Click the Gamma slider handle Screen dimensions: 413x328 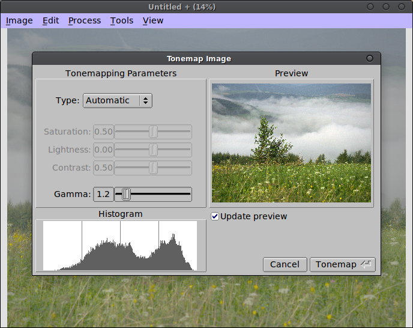[x=126, y=194]
